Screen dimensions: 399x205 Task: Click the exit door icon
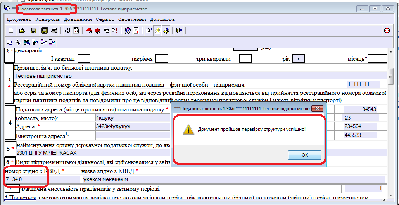pyautogui.click(x=179, y=31)
